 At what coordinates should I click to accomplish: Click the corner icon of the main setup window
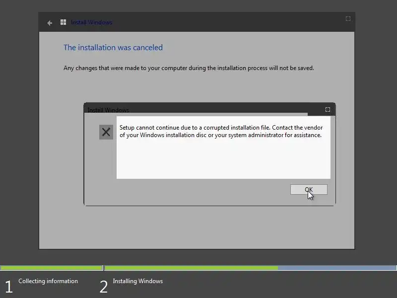348,18
